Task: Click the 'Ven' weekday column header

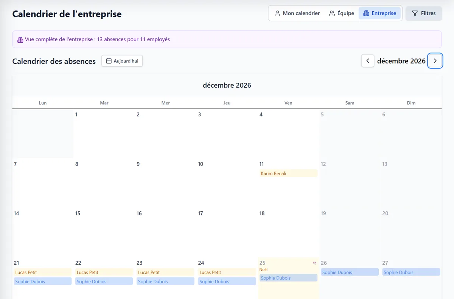Action: coord(288,103)
